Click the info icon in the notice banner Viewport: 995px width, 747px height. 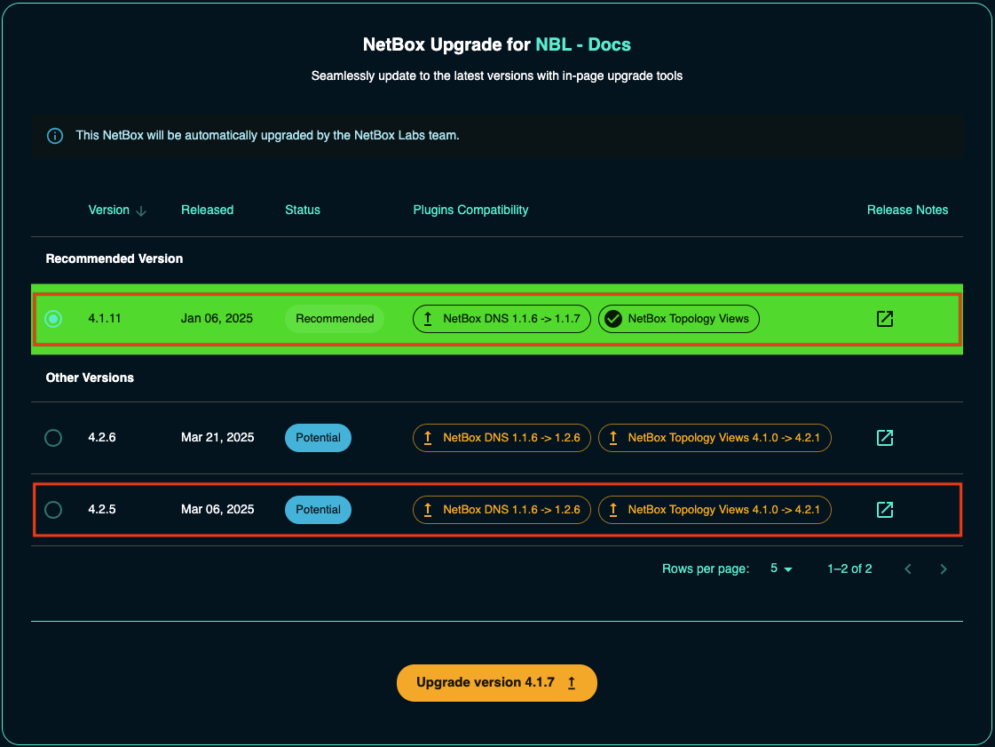(x=55, y=136)
